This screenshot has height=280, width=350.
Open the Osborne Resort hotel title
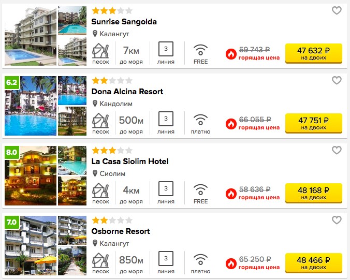[x=121, y=231]
